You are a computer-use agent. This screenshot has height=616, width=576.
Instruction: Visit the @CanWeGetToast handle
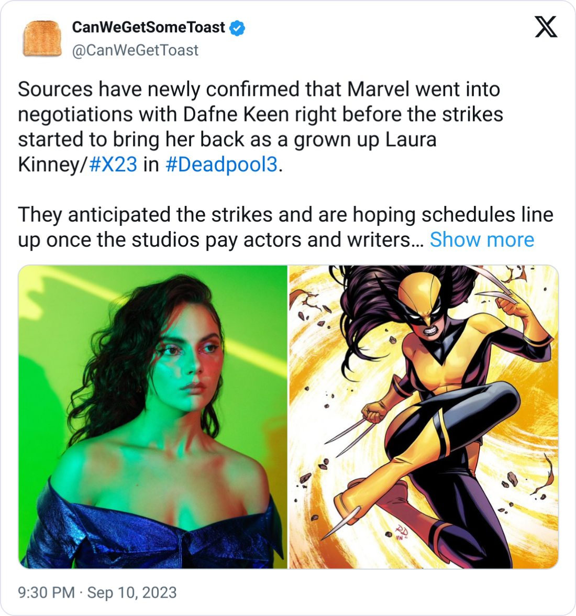(x=135, y=50)
